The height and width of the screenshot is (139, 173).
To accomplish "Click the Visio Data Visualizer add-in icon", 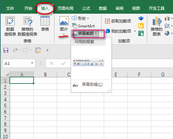I will [141, 18].
